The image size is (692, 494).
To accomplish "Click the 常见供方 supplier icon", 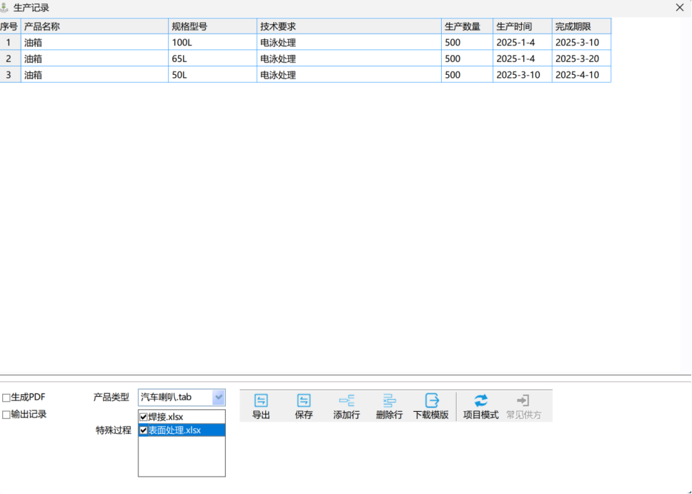I will (x=523, y=401).
